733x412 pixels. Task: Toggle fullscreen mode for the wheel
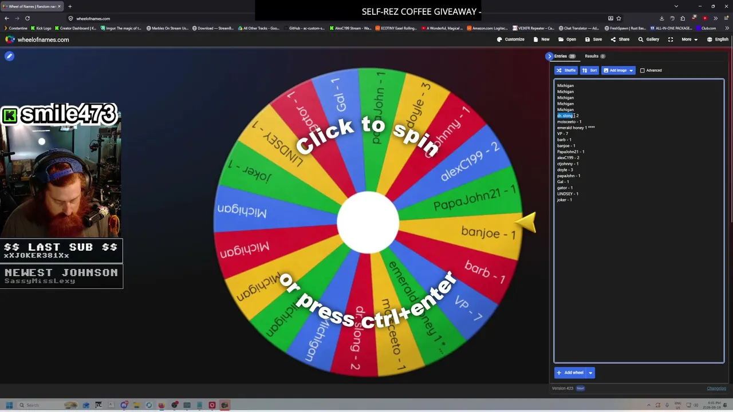coord(671,39)
